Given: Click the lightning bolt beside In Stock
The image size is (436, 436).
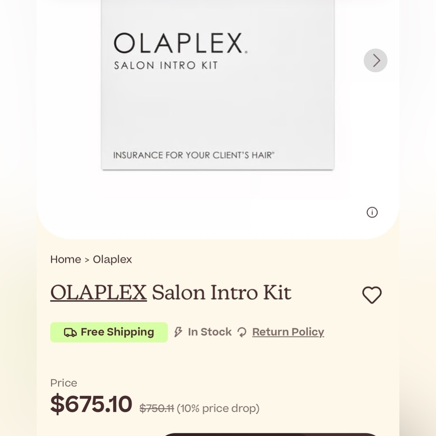Looking at the screenshot, I should click(x=178, y=332).
